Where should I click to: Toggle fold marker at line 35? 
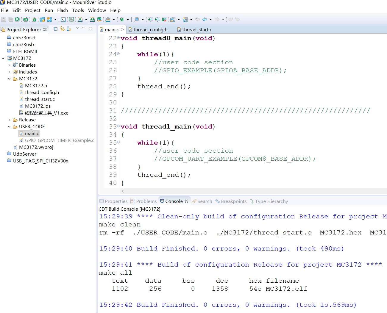(118, 142)
